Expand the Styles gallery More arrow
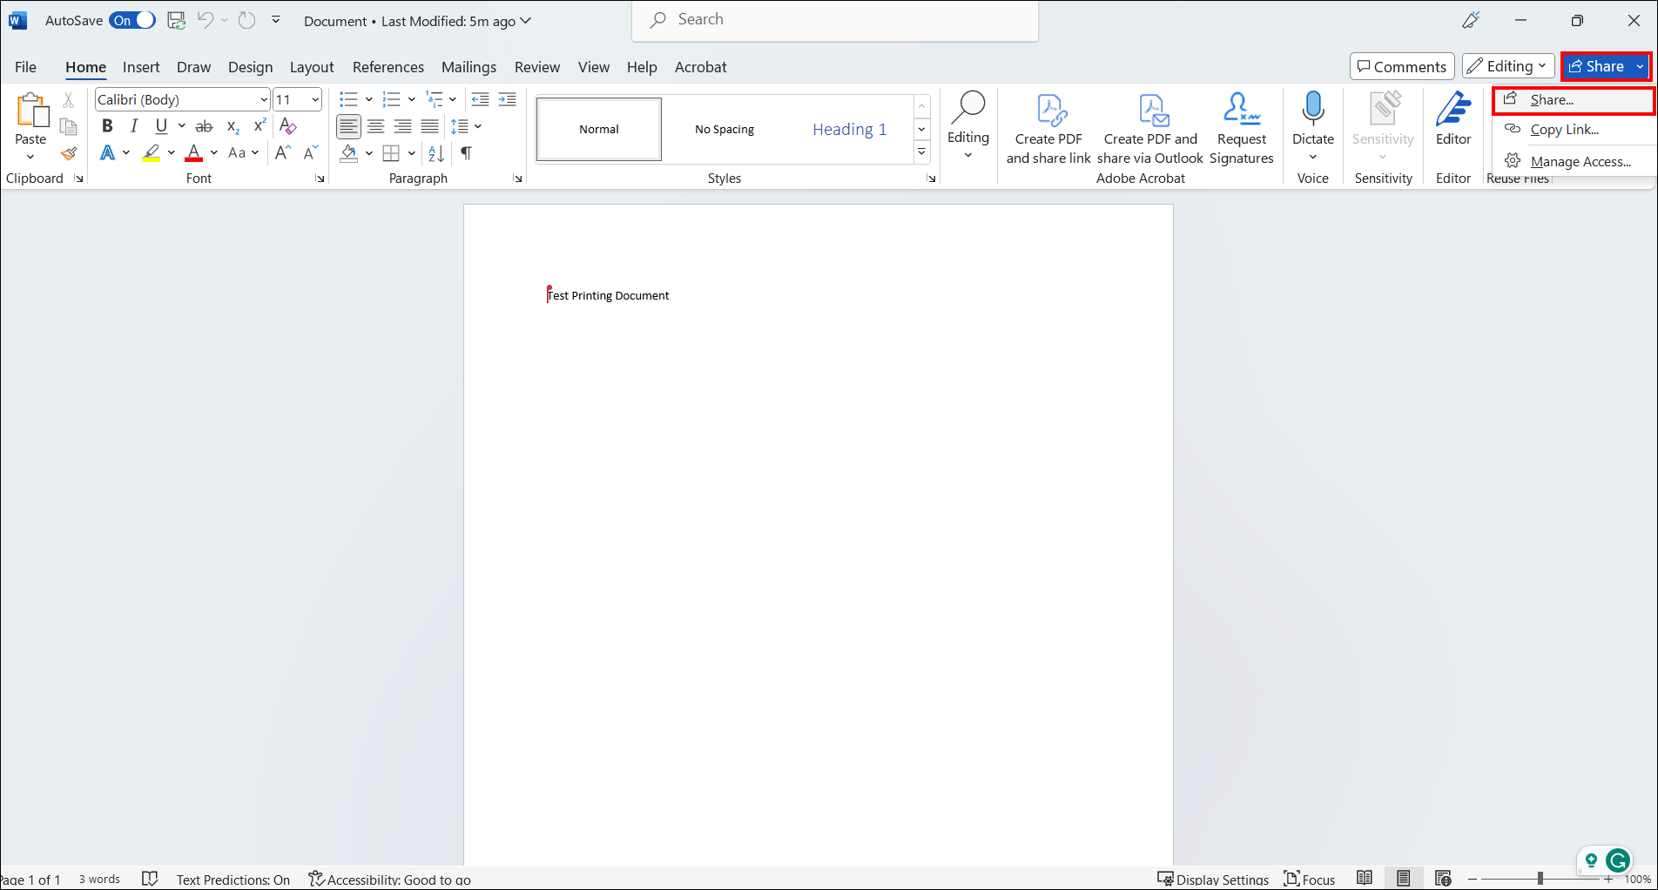Image resolution: width=1658 pixels, height=890 pixels. 921,152
